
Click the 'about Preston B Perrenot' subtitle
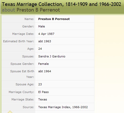pos(31,10)
